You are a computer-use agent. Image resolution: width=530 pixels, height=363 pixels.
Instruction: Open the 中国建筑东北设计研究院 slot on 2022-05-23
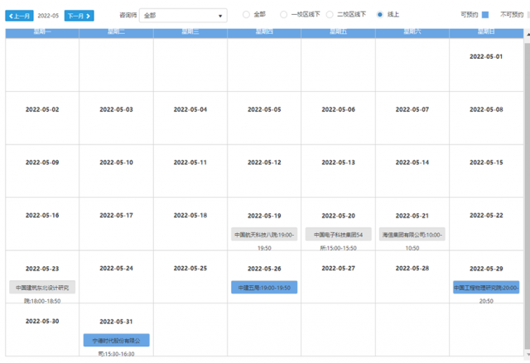(42, 287)
